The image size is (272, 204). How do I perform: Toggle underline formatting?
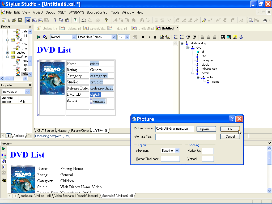[x=155, y=37]
